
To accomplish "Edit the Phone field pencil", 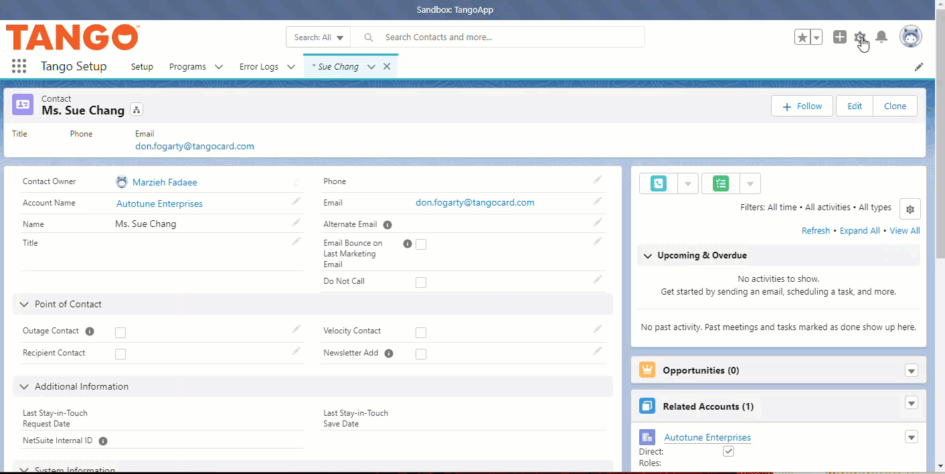I will click(597, 179).
